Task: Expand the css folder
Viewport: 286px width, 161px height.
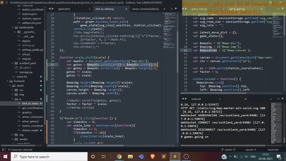Action: click(x=13, y=90)
